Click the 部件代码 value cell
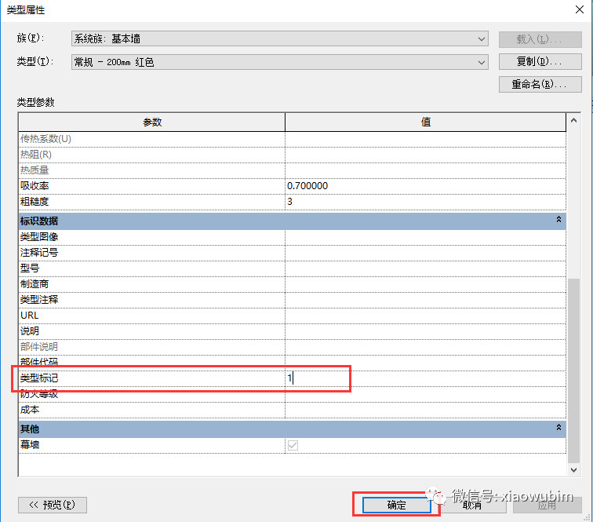The image size is (593, 522). coord(425,363)
